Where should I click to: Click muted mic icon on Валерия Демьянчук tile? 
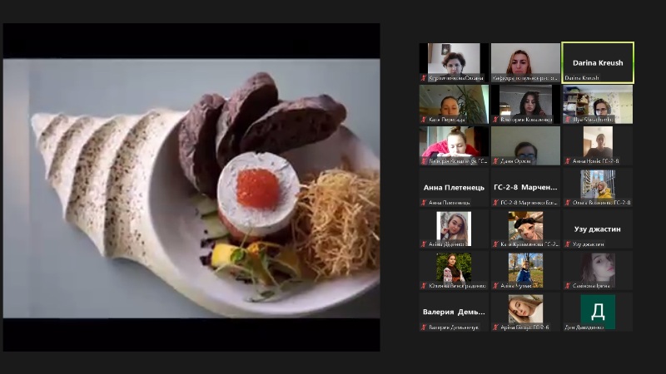point(424,327)
